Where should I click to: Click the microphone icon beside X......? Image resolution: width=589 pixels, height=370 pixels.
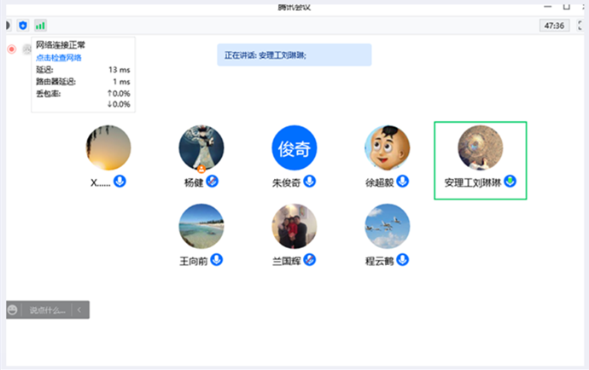point(120,182)
